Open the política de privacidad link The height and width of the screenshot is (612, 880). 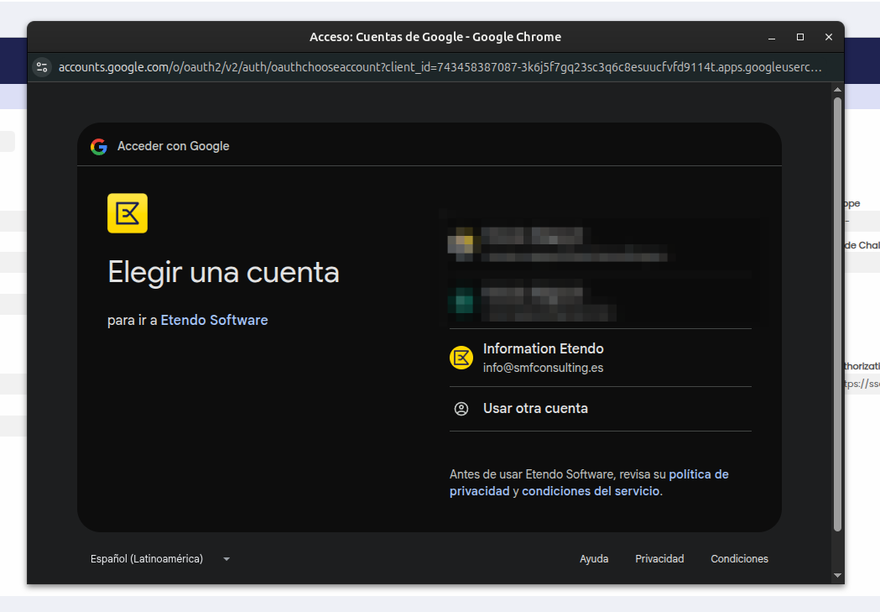click(x=589, y=483)
